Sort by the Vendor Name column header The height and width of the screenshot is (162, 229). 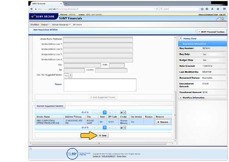(49, 117)
